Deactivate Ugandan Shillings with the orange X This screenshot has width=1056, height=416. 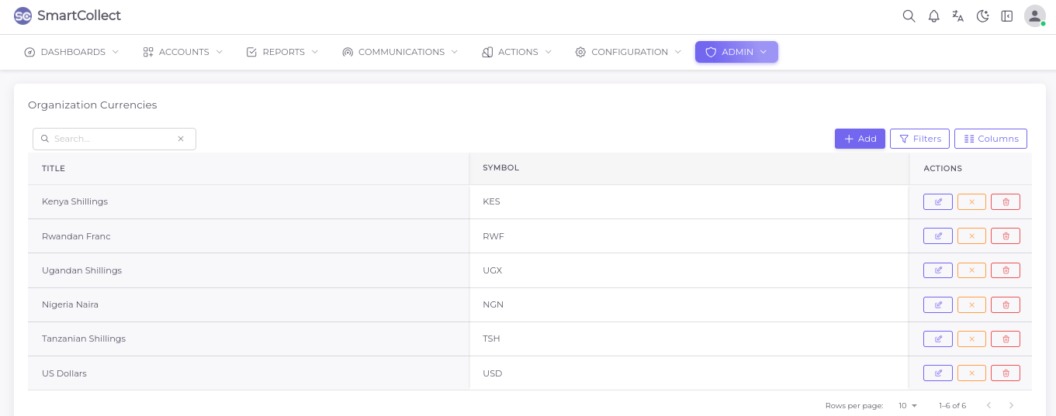pyautogui.click(x=971, y=270)
